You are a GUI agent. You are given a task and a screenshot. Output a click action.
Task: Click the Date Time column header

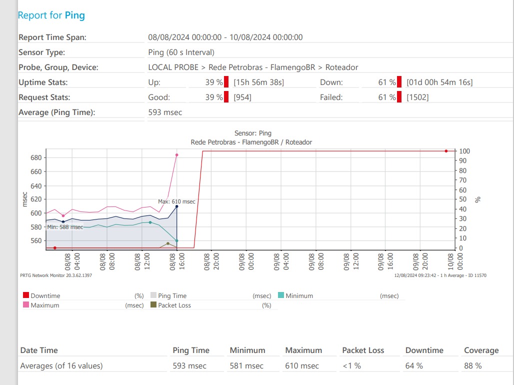[39, 350]
